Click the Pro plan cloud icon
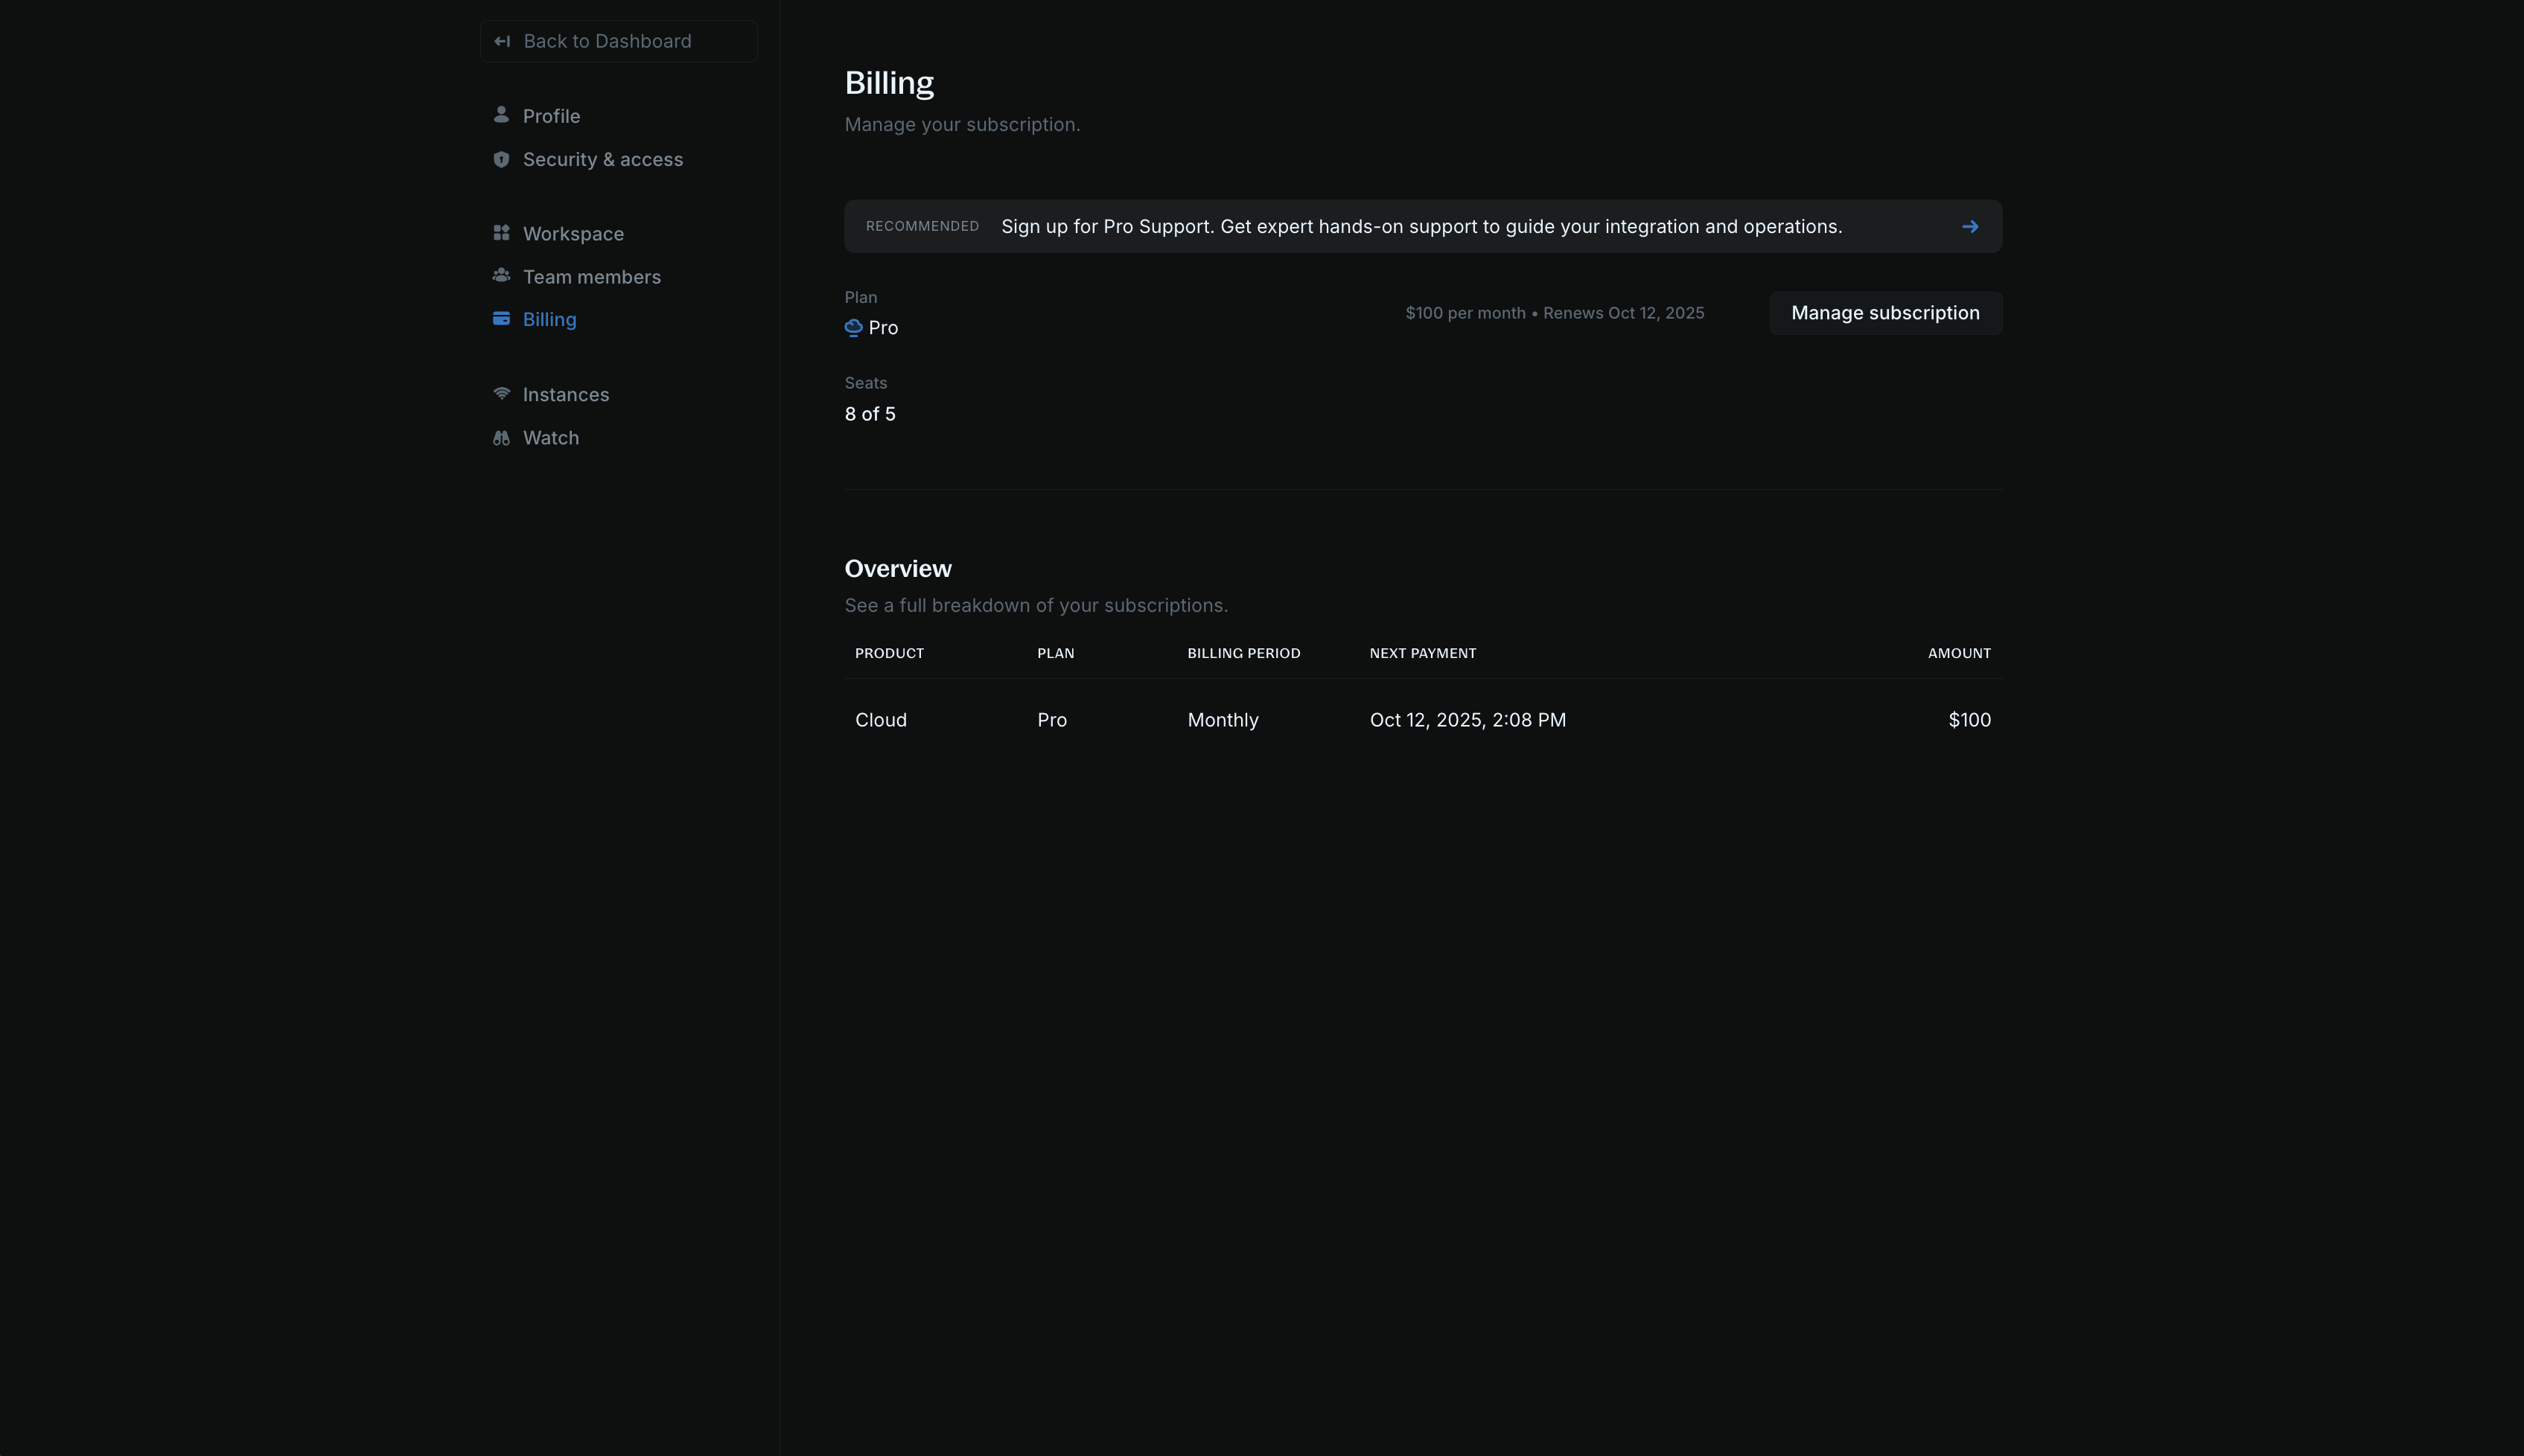Screen dimensions: 2524x1456 (x=853, y=328)
